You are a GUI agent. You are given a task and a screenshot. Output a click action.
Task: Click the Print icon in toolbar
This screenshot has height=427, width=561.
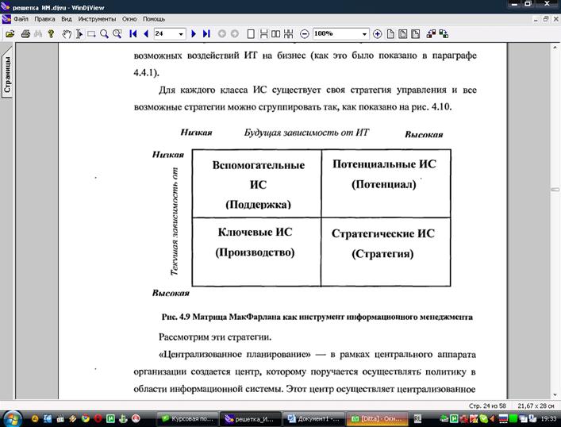pyautogui.click(x=26, y=34)
